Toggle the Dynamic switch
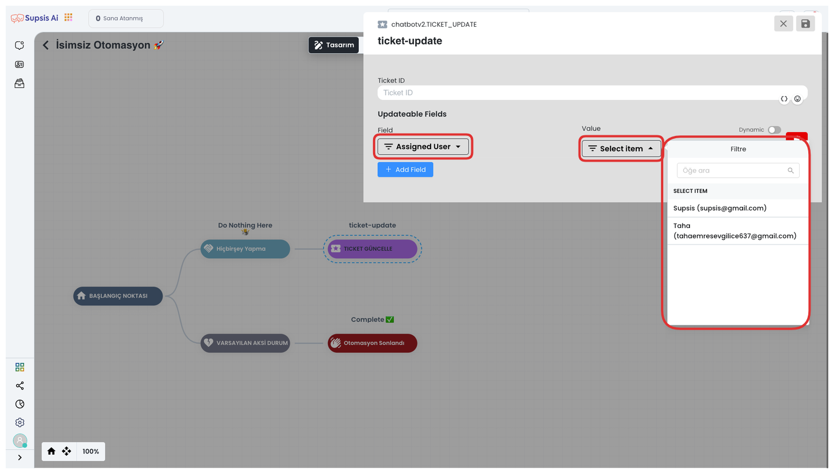 pyautogui.click(x=774, y=130)
